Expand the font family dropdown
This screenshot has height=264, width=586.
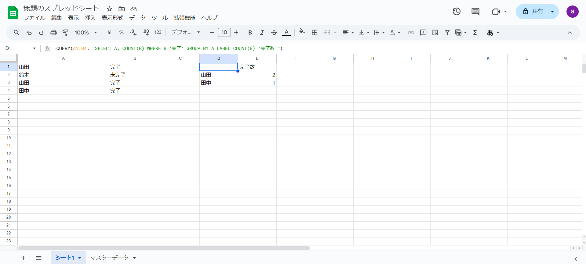point(186,33)
